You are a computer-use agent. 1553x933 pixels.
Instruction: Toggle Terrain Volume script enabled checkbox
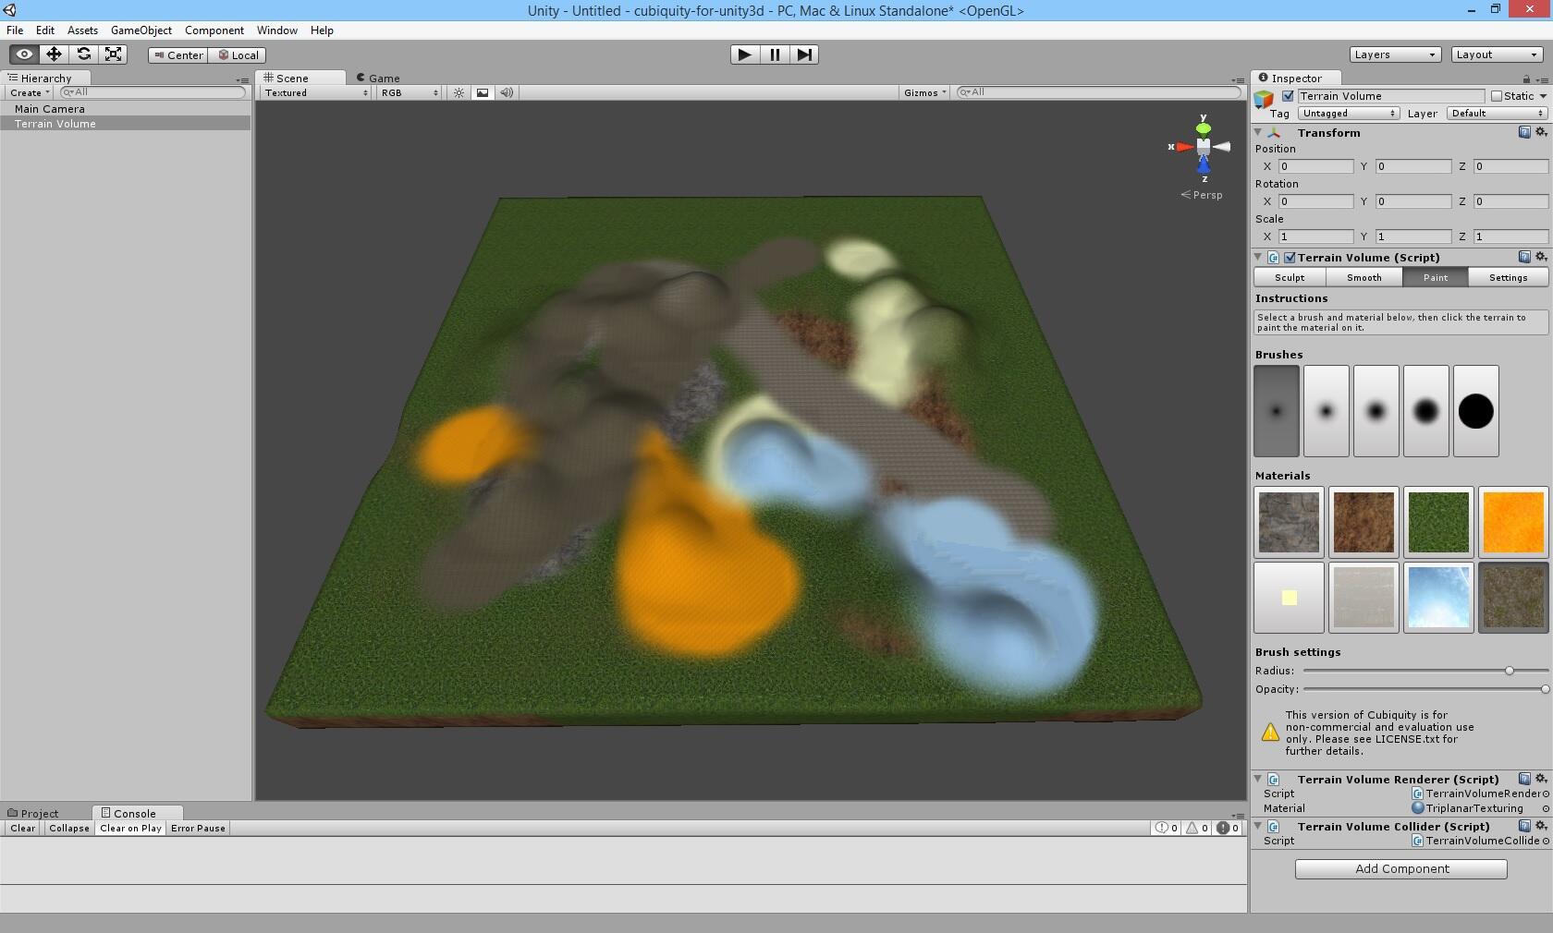pos(1290,258)
